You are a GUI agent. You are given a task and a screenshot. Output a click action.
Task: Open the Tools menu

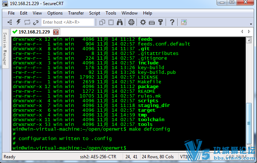[x=111, y=13]
